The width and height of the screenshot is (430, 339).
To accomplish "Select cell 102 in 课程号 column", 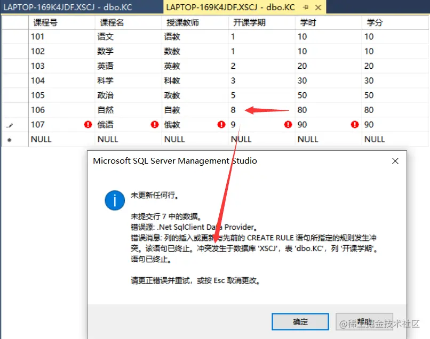I will coord(62,51).
